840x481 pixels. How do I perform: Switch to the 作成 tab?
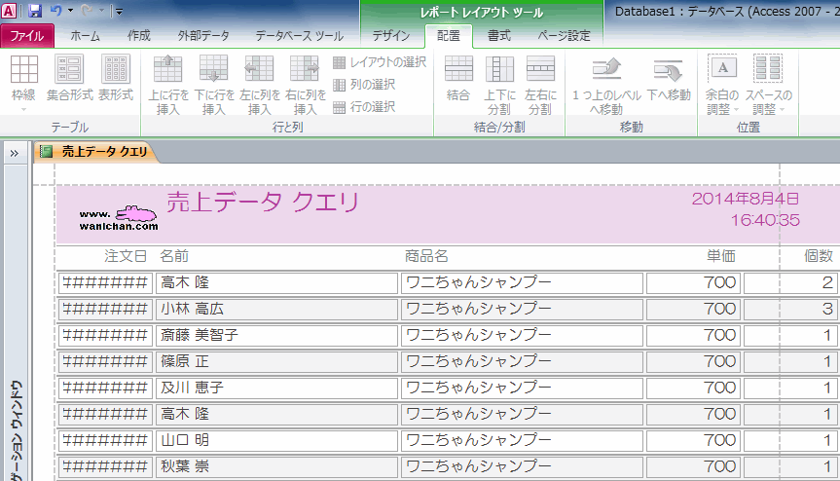pyautogui.click(x=139, y=36)
